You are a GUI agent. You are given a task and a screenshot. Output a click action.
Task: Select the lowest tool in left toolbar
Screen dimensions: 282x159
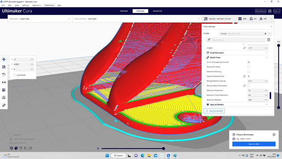point(4,105)
